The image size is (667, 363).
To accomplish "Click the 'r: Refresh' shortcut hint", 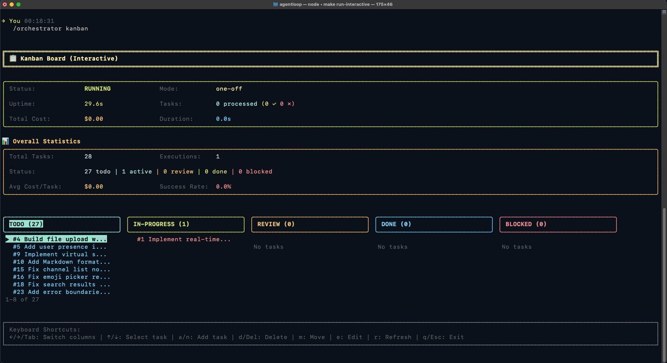I will click(x=392, y=337).
